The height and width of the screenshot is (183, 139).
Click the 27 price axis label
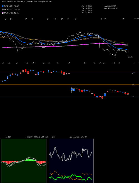click(x=133, y=73)
